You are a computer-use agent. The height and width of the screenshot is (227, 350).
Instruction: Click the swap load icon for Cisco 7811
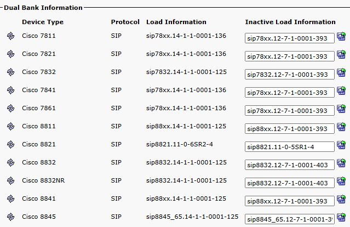pyautogui.click(x=341, y=37)
